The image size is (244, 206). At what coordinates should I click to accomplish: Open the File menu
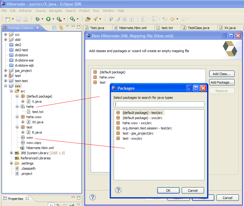coord(4,11)
